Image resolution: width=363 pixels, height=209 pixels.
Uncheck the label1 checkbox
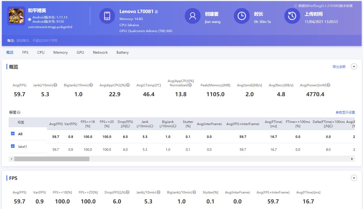13,146
